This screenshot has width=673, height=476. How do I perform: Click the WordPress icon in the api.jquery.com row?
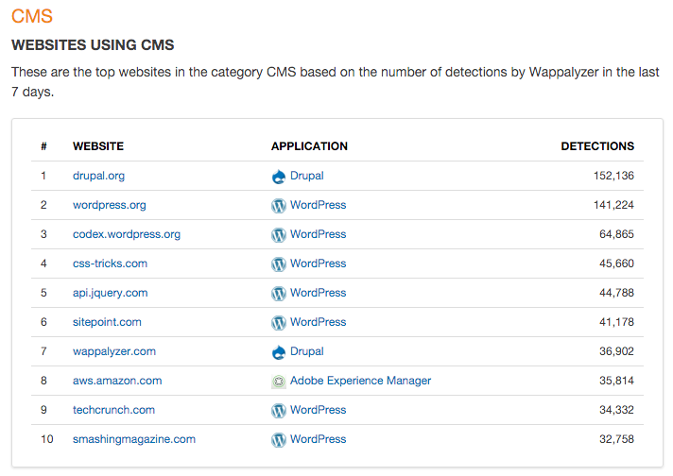point(279,294)
